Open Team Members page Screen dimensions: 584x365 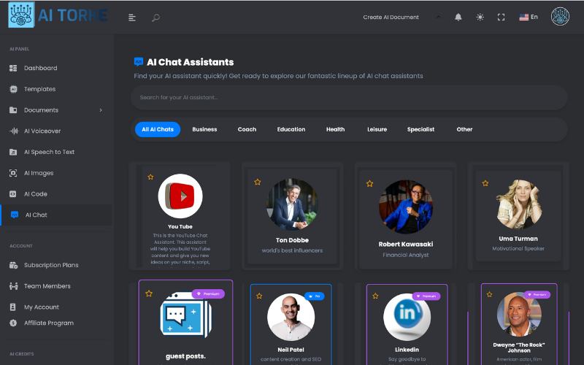point(47,286)
